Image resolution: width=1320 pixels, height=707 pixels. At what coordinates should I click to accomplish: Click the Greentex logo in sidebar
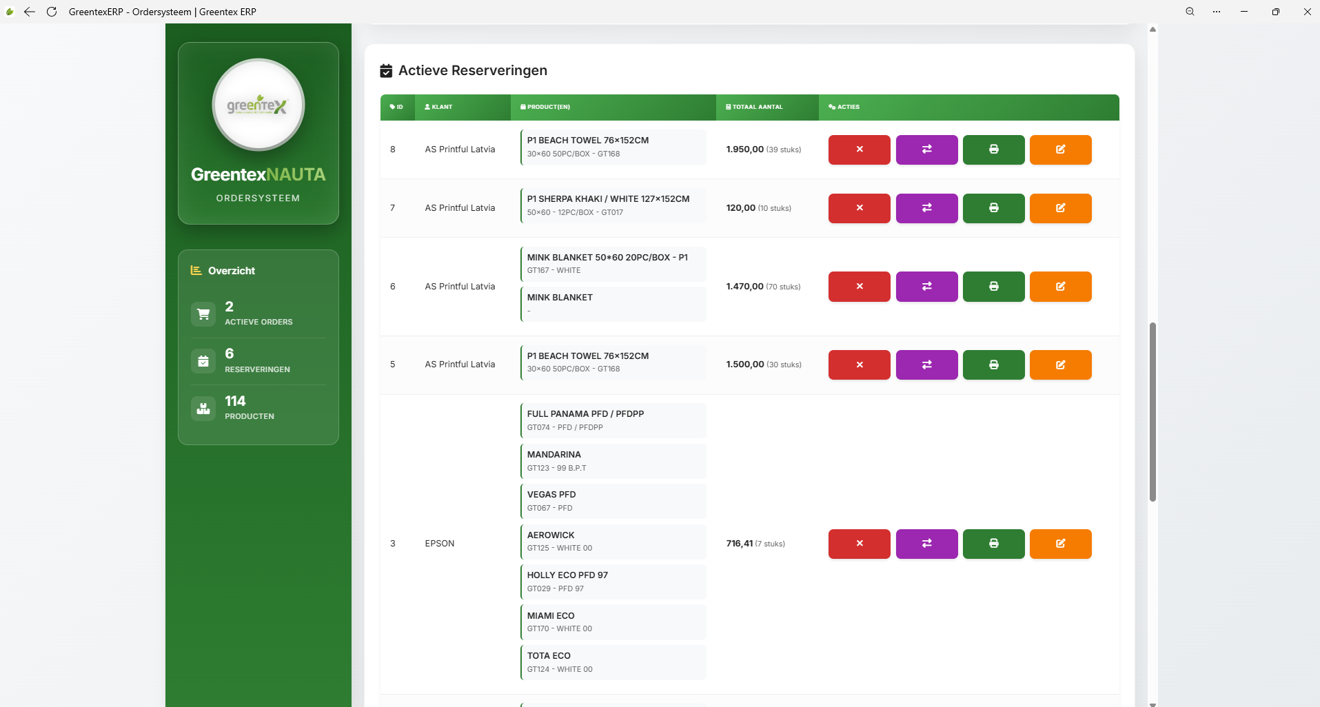click(258, 105)
